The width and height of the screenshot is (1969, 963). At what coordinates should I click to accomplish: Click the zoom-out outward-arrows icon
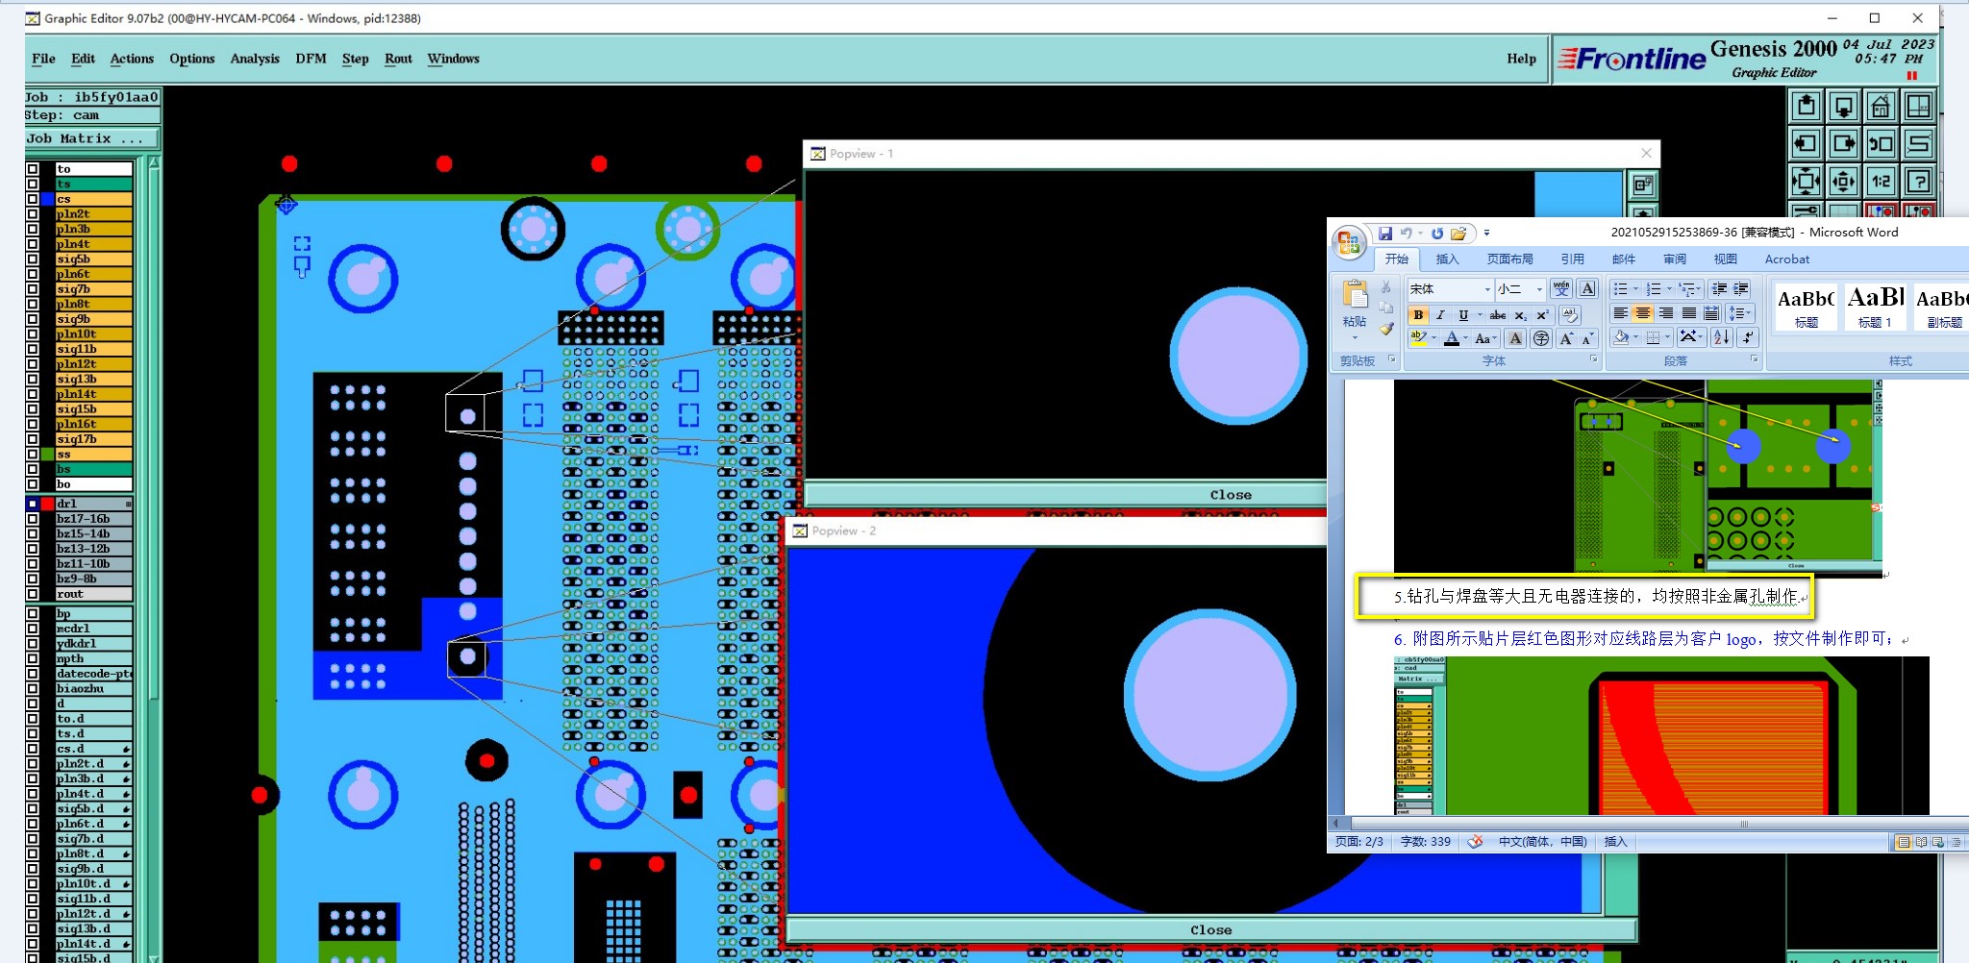[1843, 181]
